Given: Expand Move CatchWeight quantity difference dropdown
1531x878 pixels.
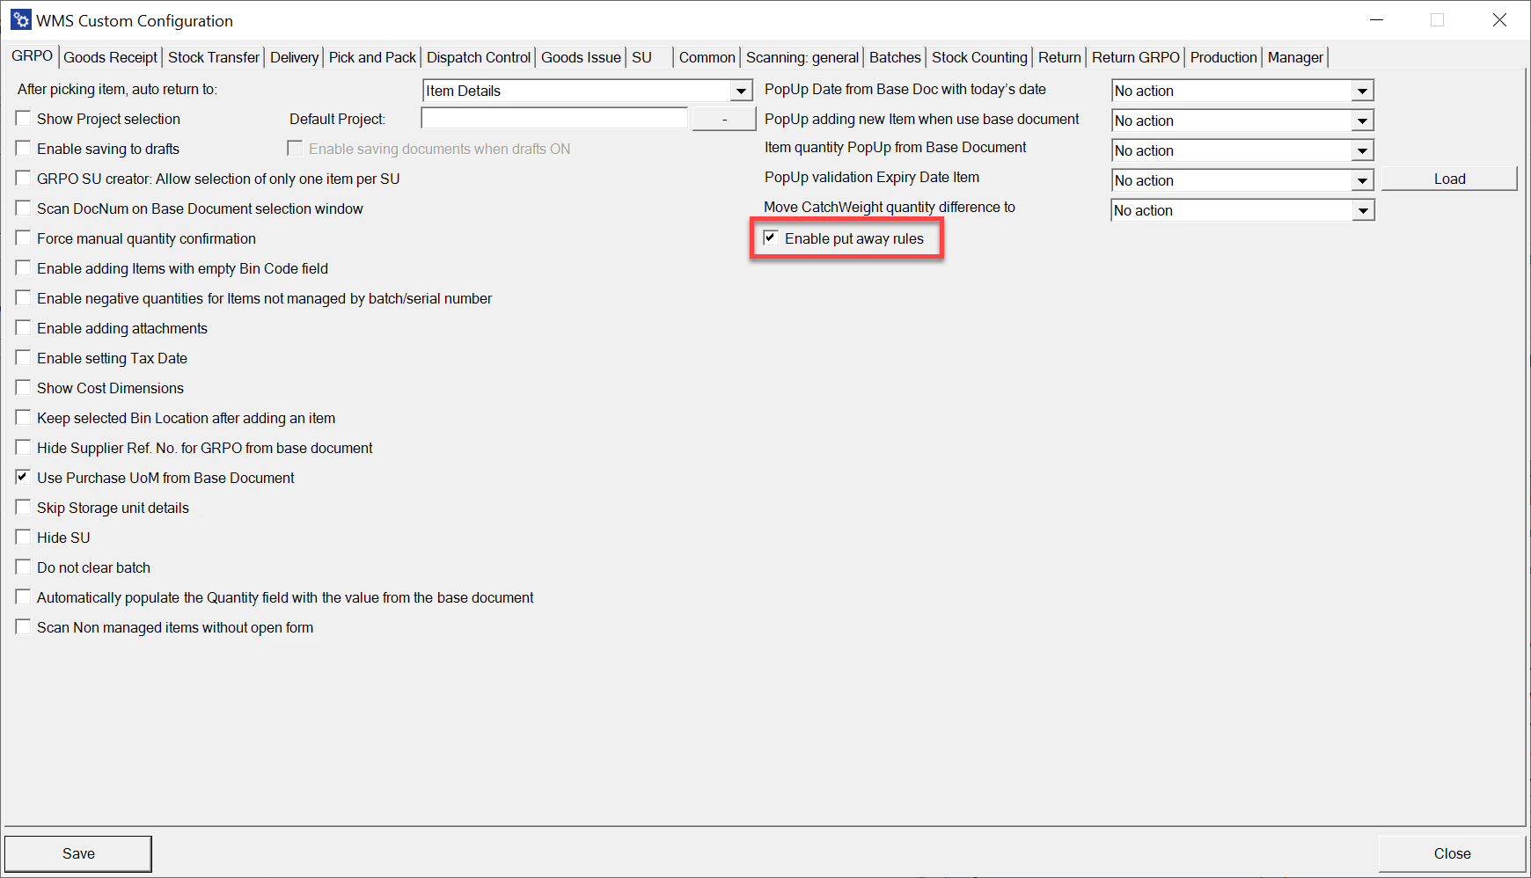Looking at the screenshot, I should point(1362,210).
